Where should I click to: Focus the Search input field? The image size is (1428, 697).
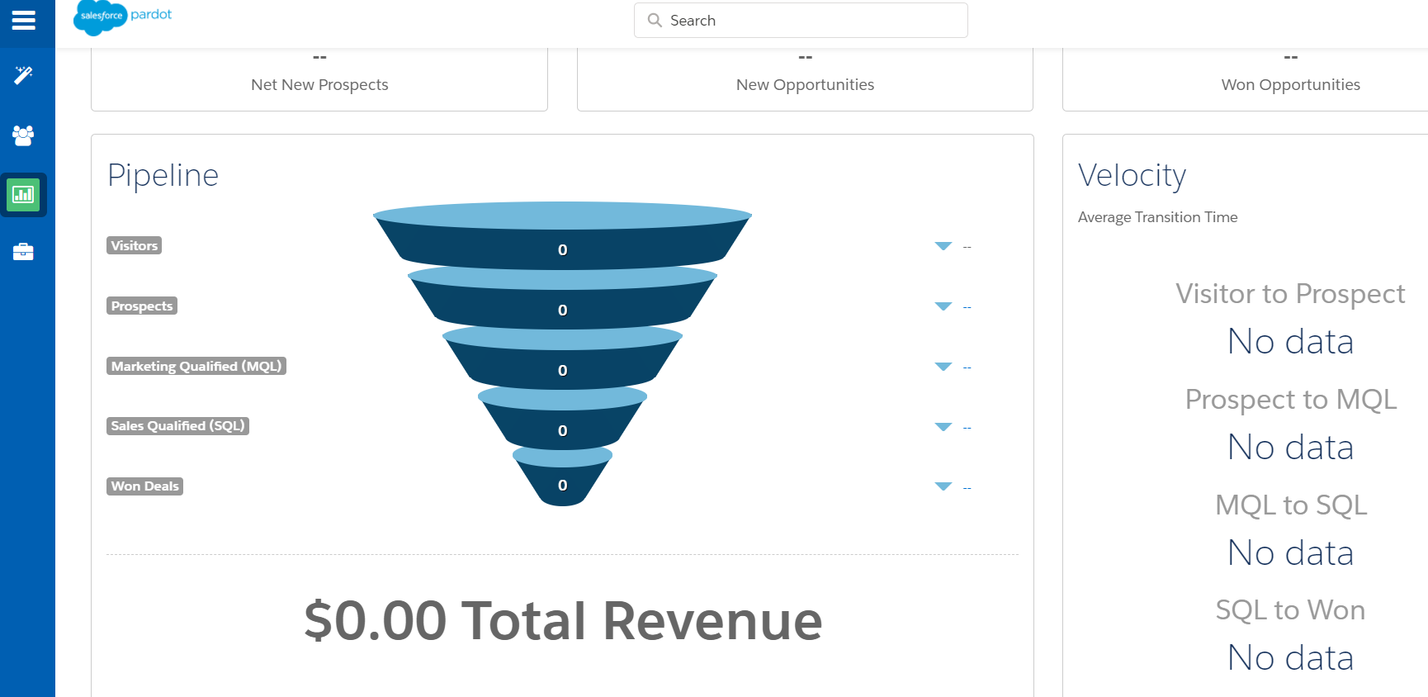pyautogui.click(x=801, y=21)
